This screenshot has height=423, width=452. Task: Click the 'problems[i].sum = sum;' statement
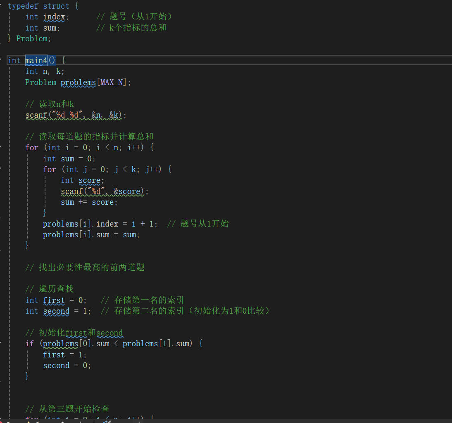91,235
